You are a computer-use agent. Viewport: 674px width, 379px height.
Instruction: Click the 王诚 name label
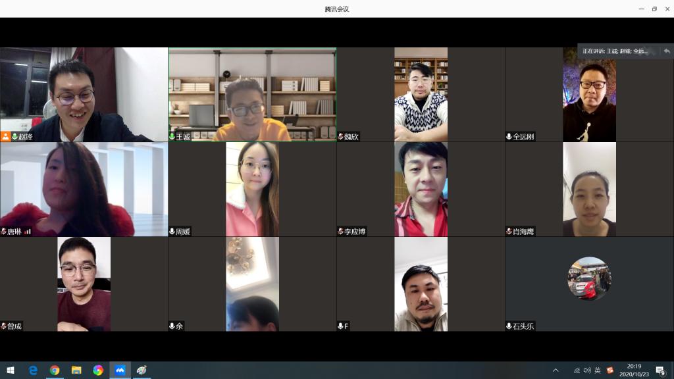pyautogui.click(x=183, y=137)
